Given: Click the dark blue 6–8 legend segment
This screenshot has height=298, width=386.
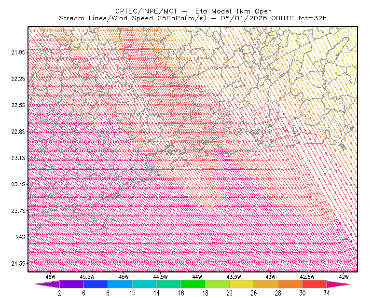Looking at the screenshot, I should (x=96, y=284).
